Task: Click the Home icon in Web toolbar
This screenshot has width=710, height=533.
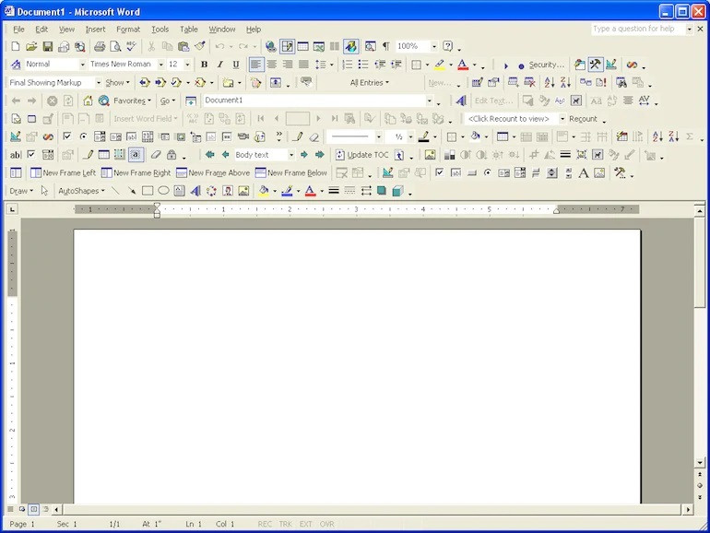Action: click(88, 101)
